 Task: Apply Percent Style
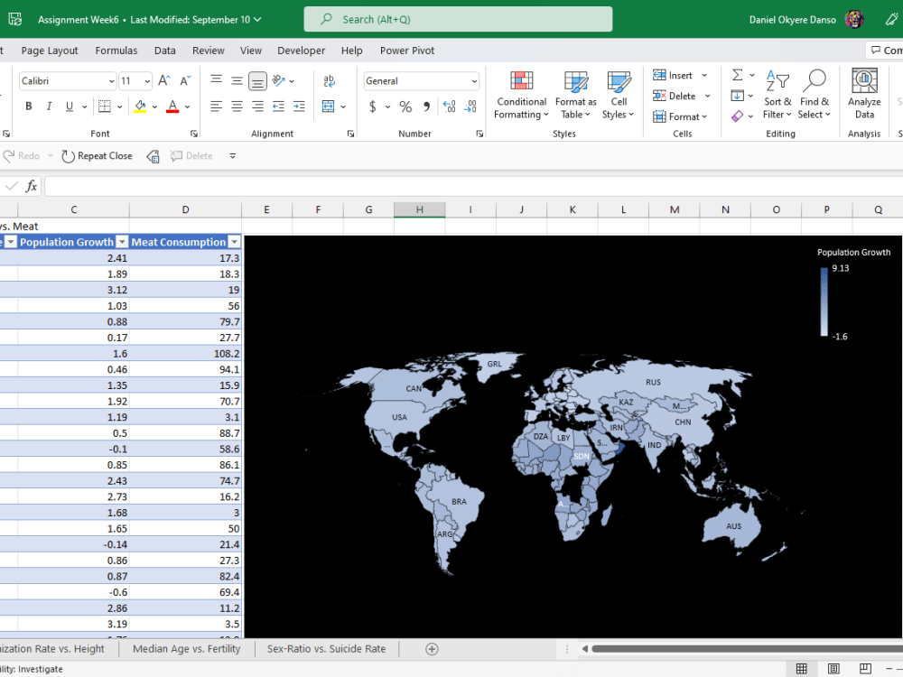(405, 107)
